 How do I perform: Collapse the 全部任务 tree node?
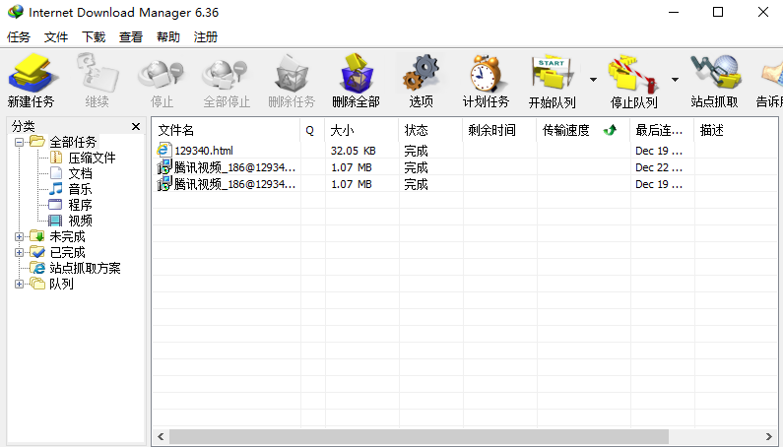click(19, 142)
